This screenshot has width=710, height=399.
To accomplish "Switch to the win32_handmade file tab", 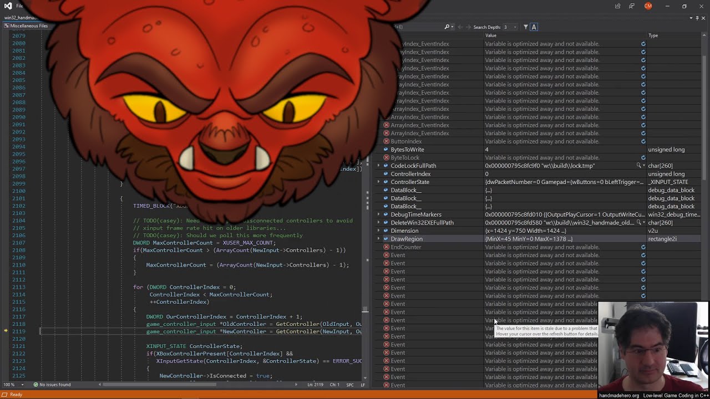I will click(x=20, y=18).
